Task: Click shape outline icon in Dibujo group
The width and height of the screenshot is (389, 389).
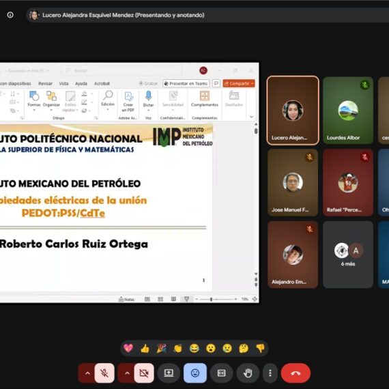Action: [85, 102]
